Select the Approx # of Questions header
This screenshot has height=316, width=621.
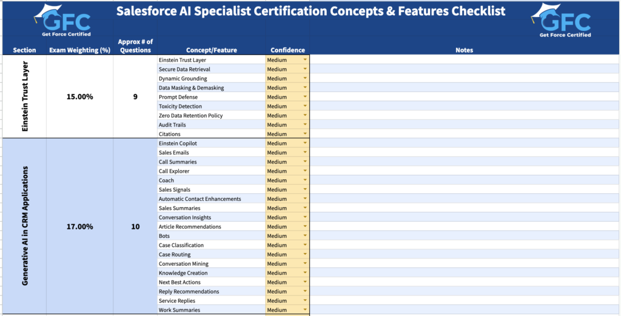tap(135, 46)
